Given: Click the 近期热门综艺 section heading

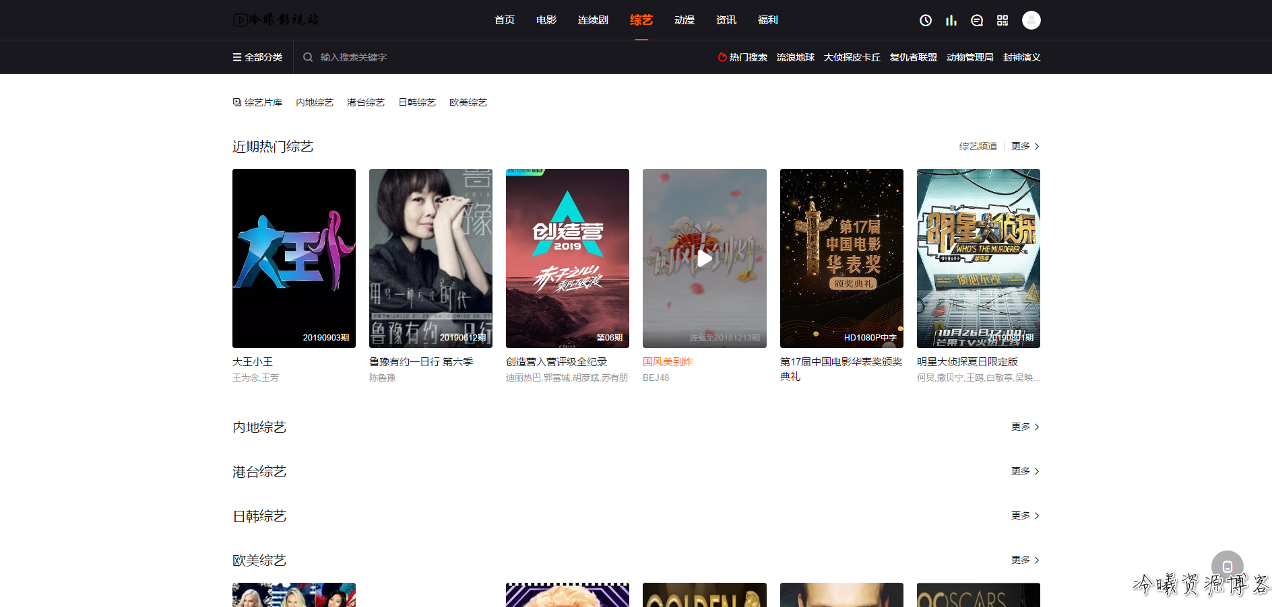Looking at the screenshot, I should point(273,147).
